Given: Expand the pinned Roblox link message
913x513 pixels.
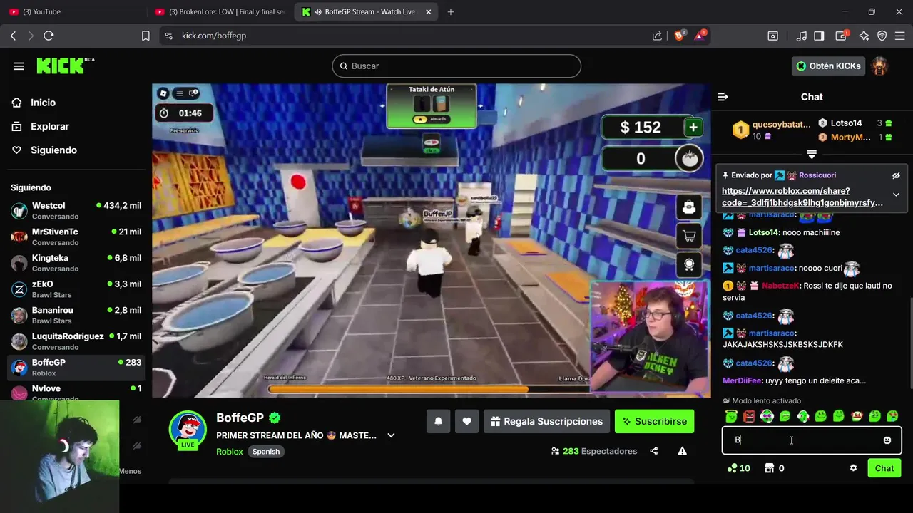Looking at the screenshot, I should coord(896,195).
